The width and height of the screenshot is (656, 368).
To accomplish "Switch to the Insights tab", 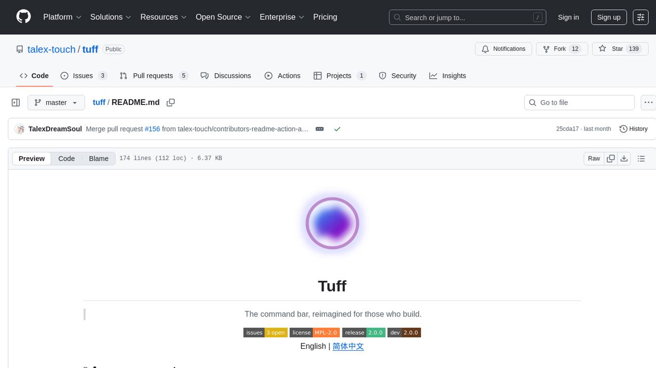I will coord(448,76).
